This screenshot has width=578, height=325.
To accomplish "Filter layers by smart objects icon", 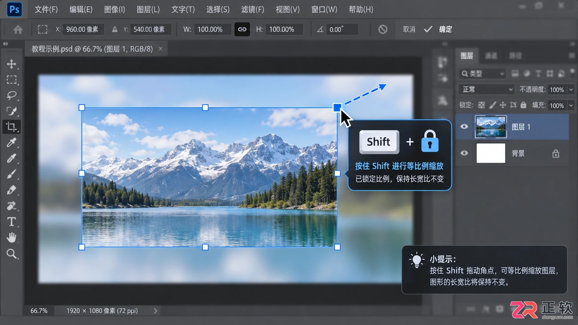I will click(x=561, y=73).
